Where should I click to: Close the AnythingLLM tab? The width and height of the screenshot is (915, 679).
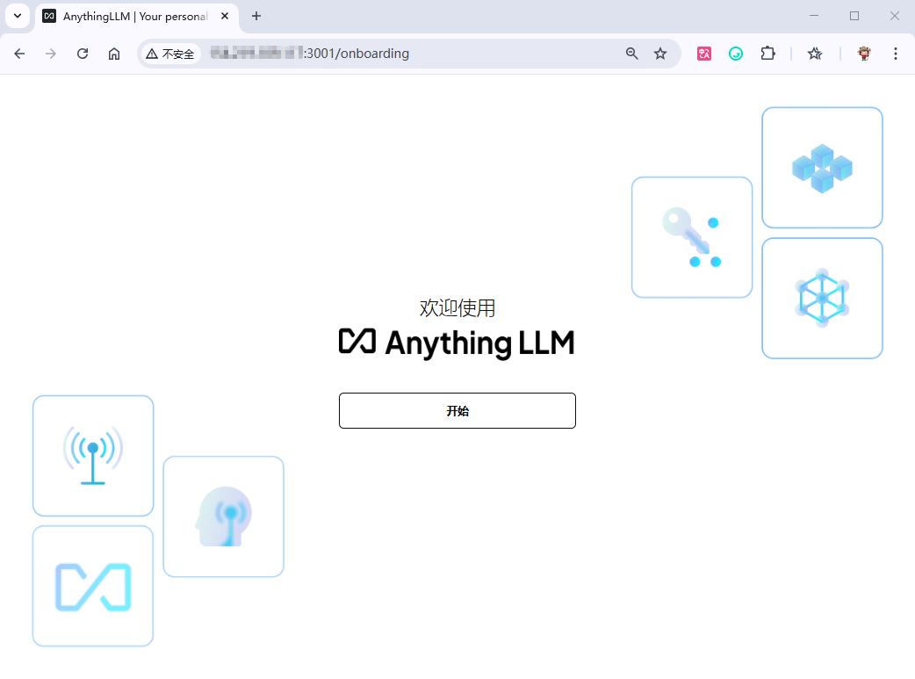pos(225,17)
